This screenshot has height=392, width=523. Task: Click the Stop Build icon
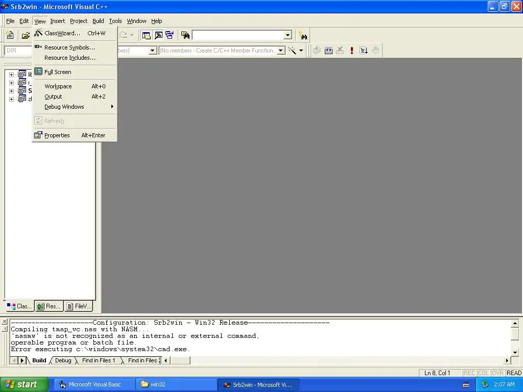340,51
